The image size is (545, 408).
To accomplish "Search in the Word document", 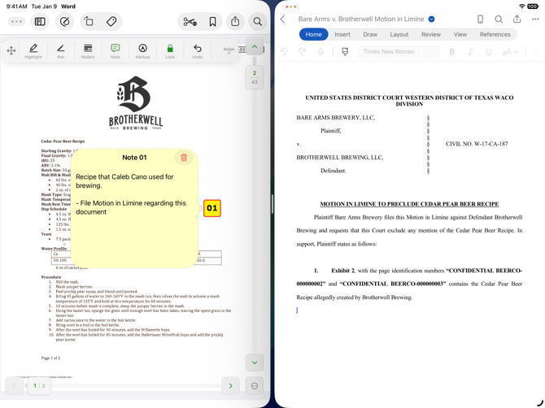I will 499,19.
